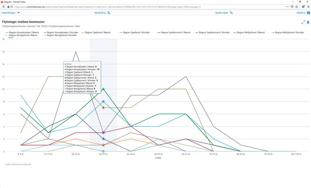Toggle Region Hovedstaden | Kvinder legend series

click(61, 32)
